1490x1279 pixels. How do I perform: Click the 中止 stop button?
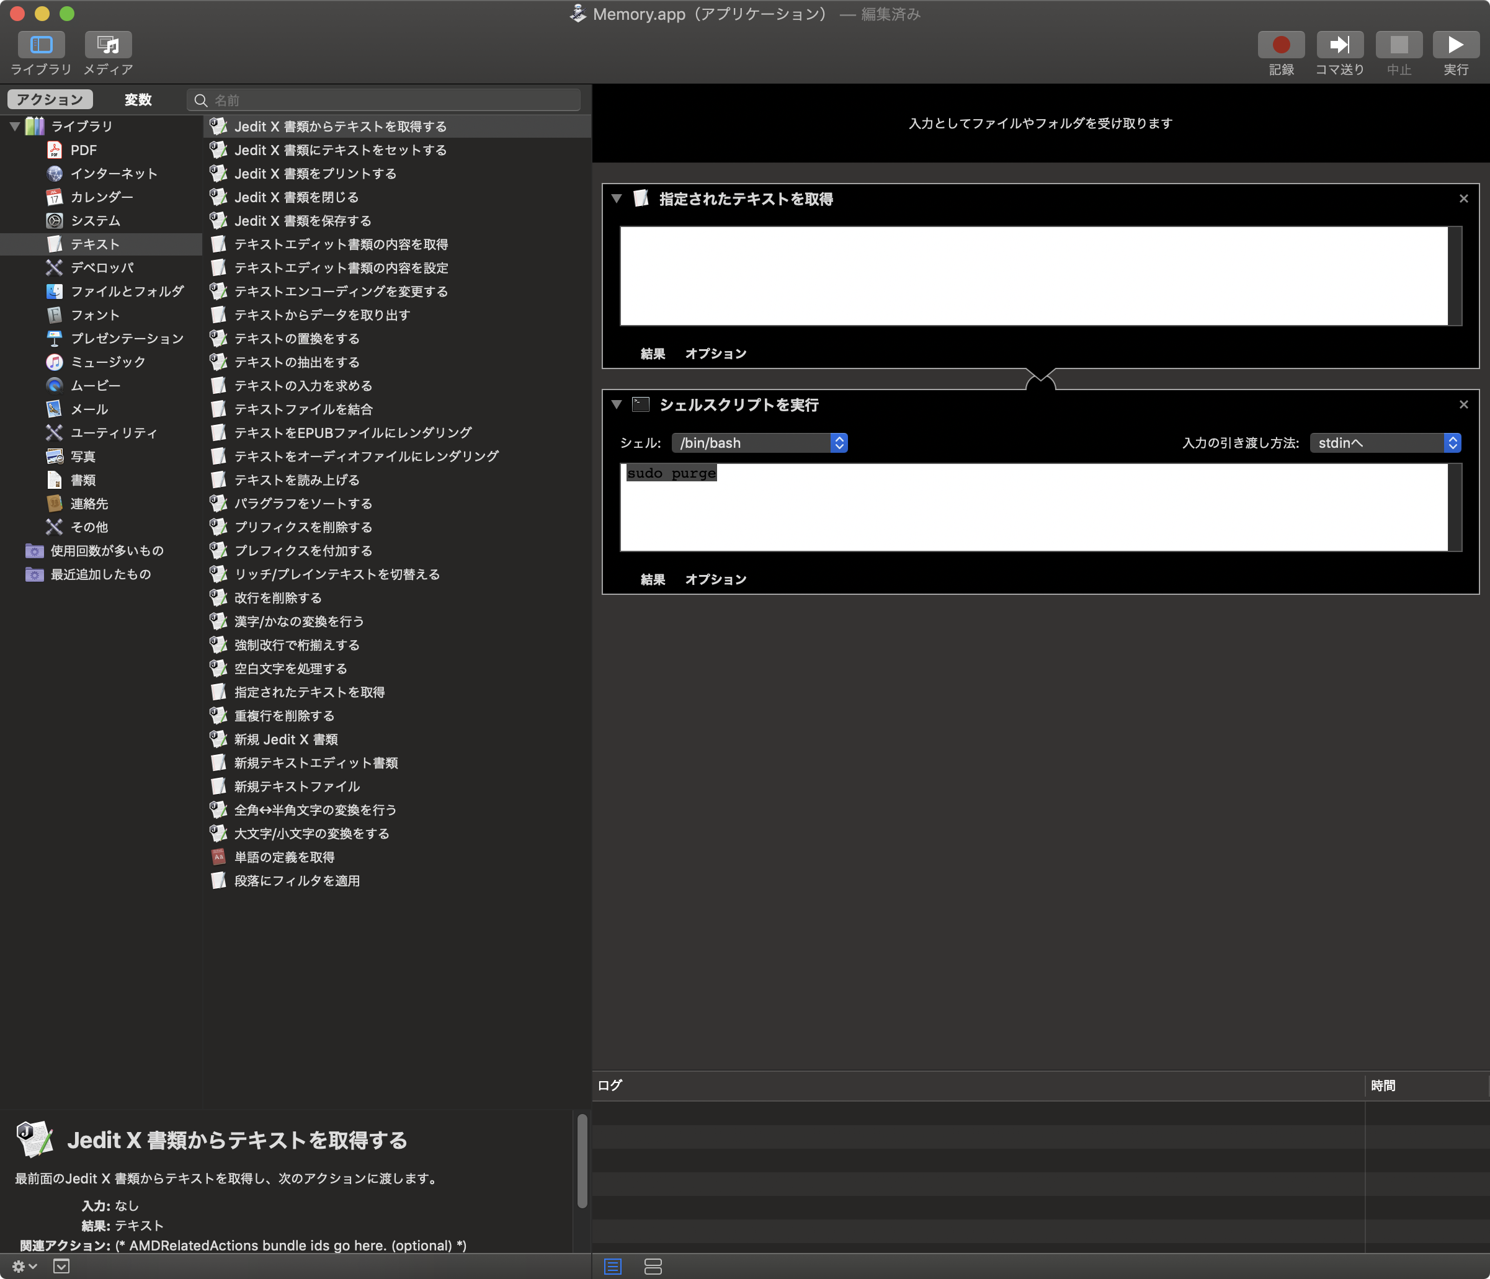1399,45
